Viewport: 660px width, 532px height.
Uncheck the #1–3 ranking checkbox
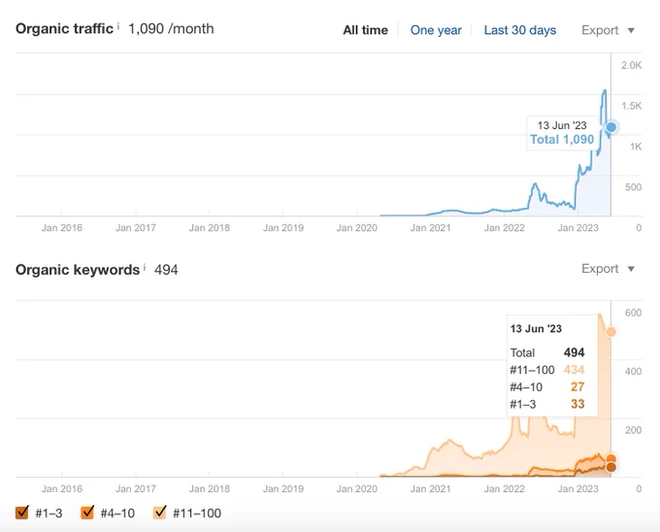tap(22, 513)
